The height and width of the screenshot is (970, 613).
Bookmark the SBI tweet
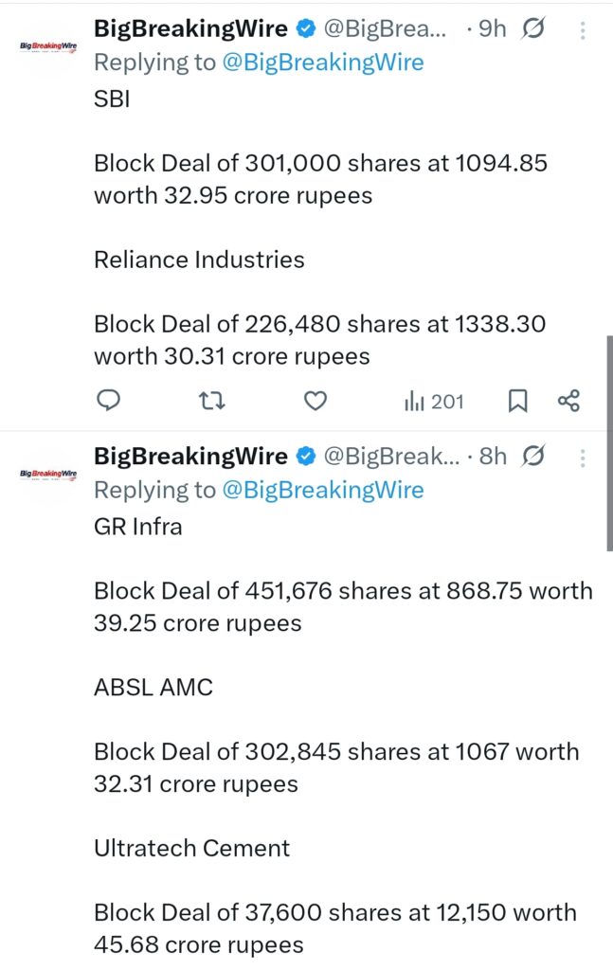[517, 401]
